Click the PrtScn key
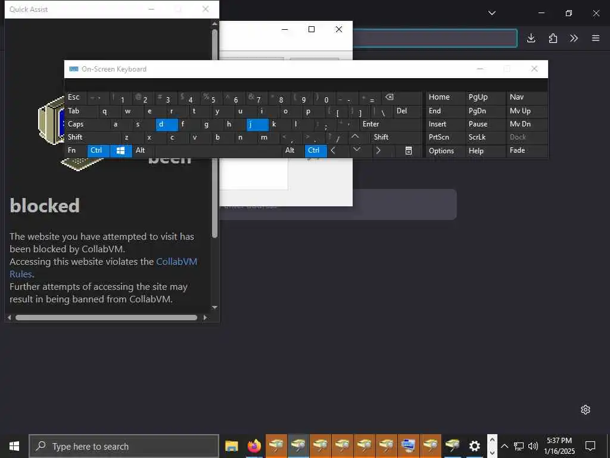The image size is (610, 458). [x=446, y=137]
